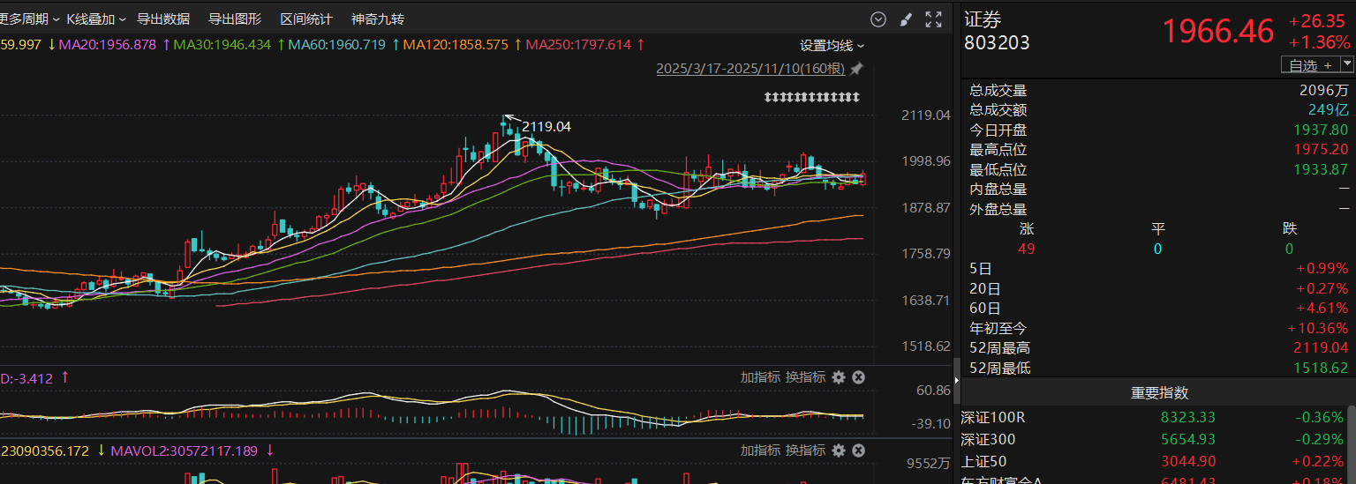Open MACD indicator panel gear settings
Viewport: 1356px width, 484px height.
point(839,377)
